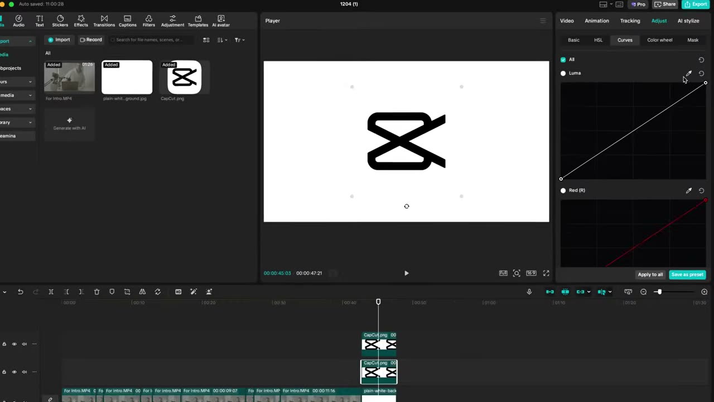This screenshot has height=402, width=714.
Task: Reset all curves next to All checkbox
Action: pyautogui.click(x=701, y=60)
